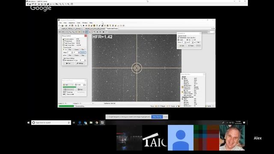Click the Coarse button in the Out row

click(77, 55)
